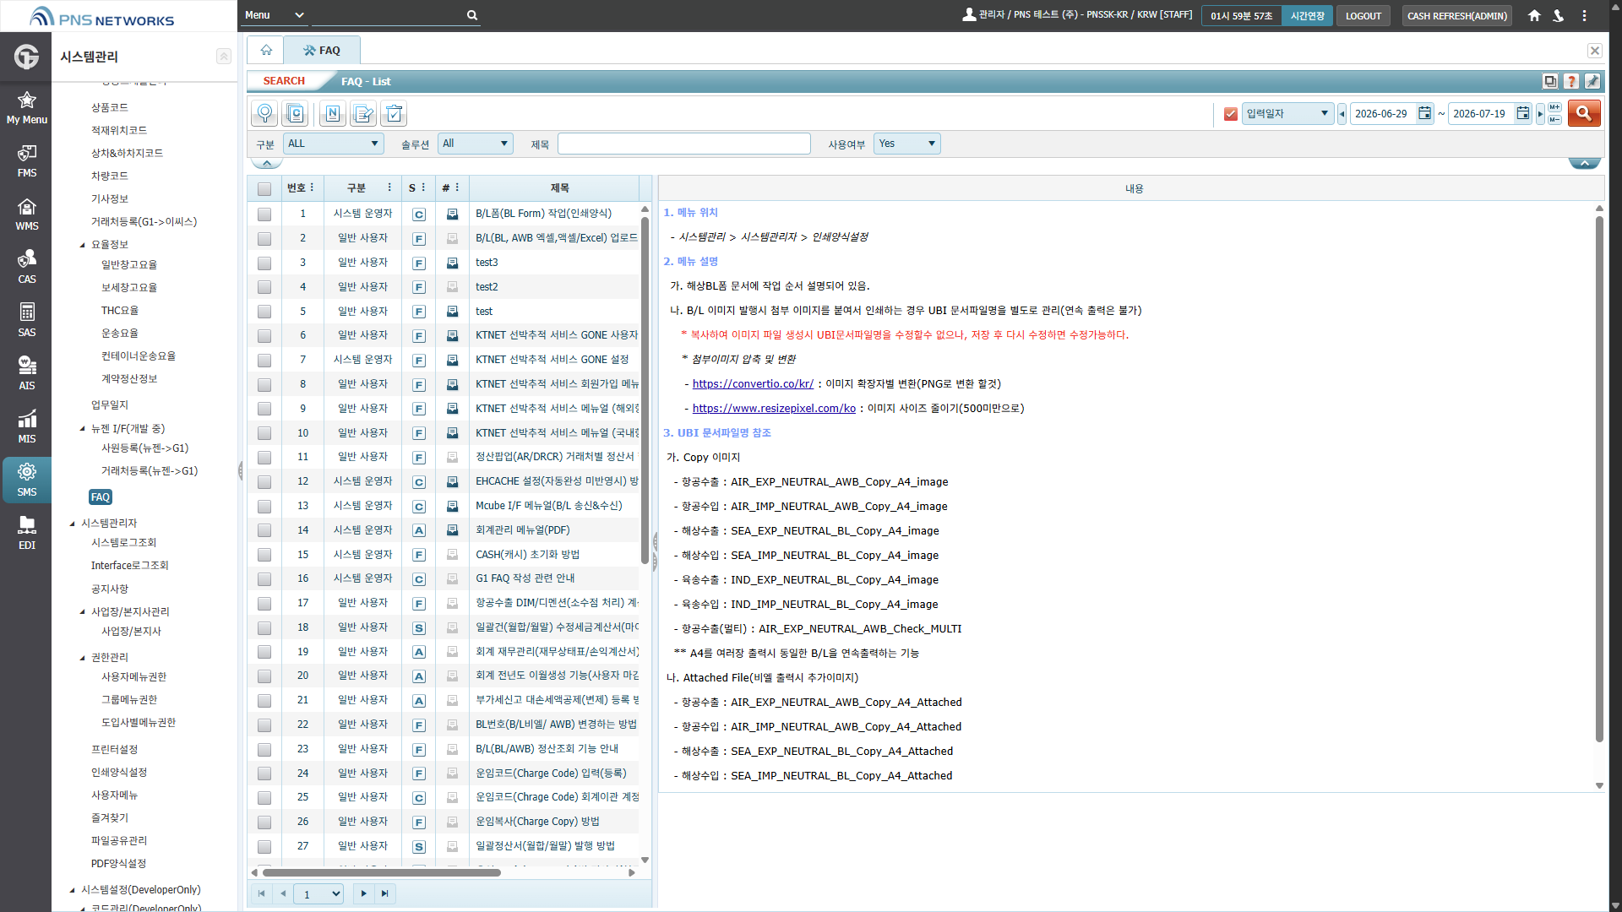Screen dimensions: 1622x912
Task: Select the home tab next to FAQ
Action: [x=265, y=51]
